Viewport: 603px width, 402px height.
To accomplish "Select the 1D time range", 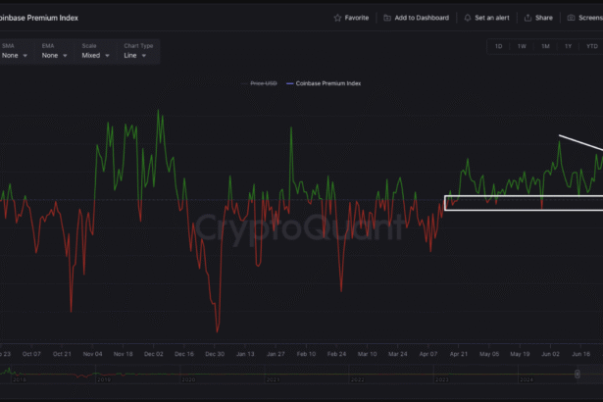I will [x=498, y=46].
